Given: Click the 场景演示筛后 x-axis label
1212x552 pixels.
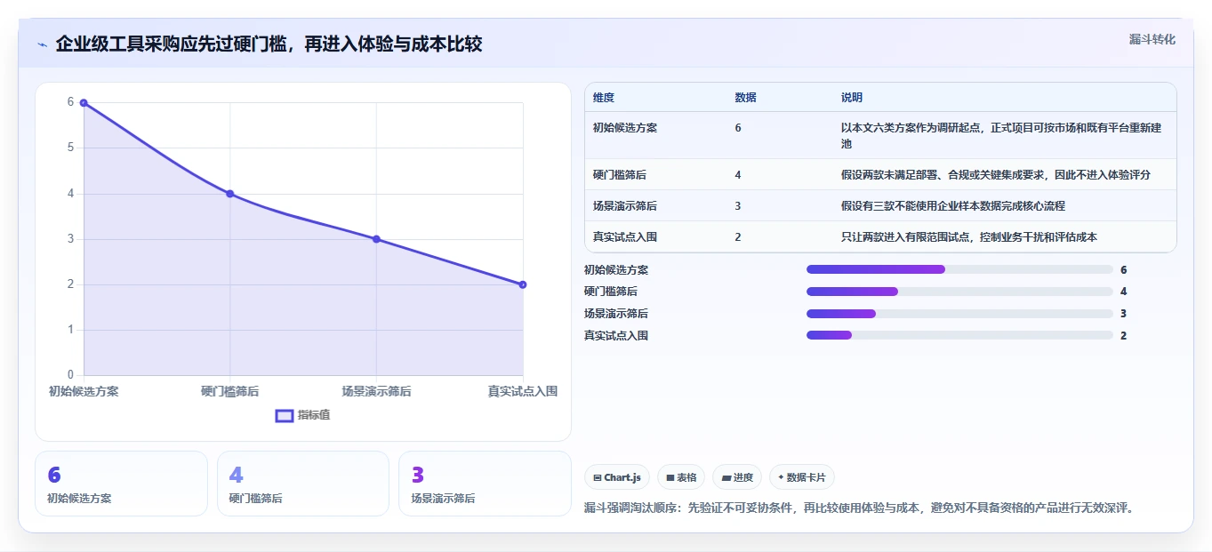Looking at the screenshot, I should point(376,391).
